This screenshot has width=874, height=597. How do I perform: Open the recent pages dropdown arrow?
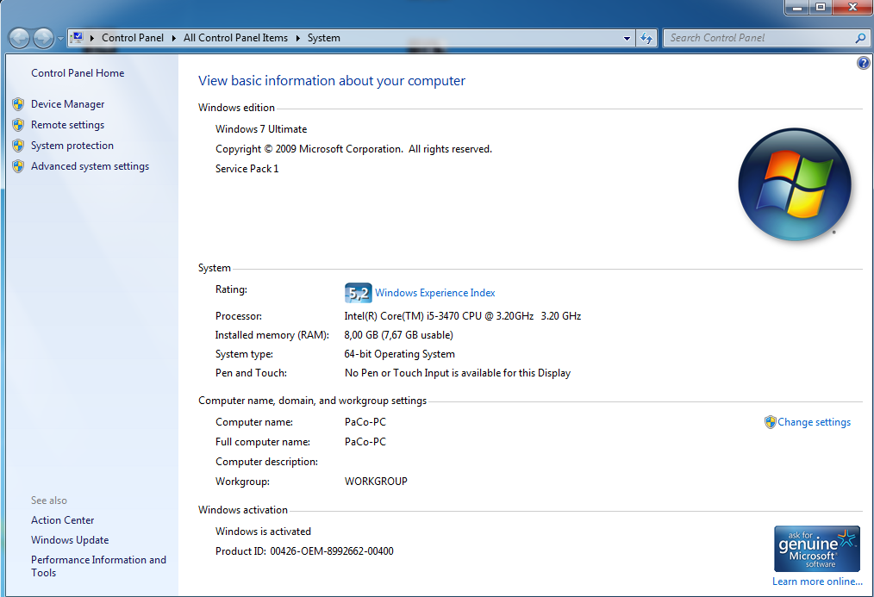[x=59, y=39]
